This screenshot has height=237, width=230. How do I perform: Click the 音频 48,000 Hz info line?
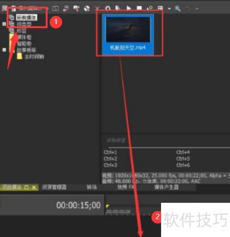(151, 181)
